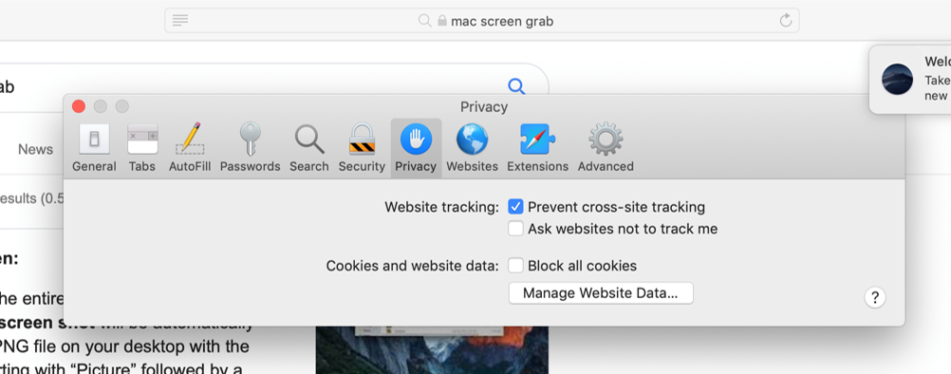The width and height of the screenshot is (951, 374).
Task: Click the reload page icon in address bar
Action: (786, 21)
